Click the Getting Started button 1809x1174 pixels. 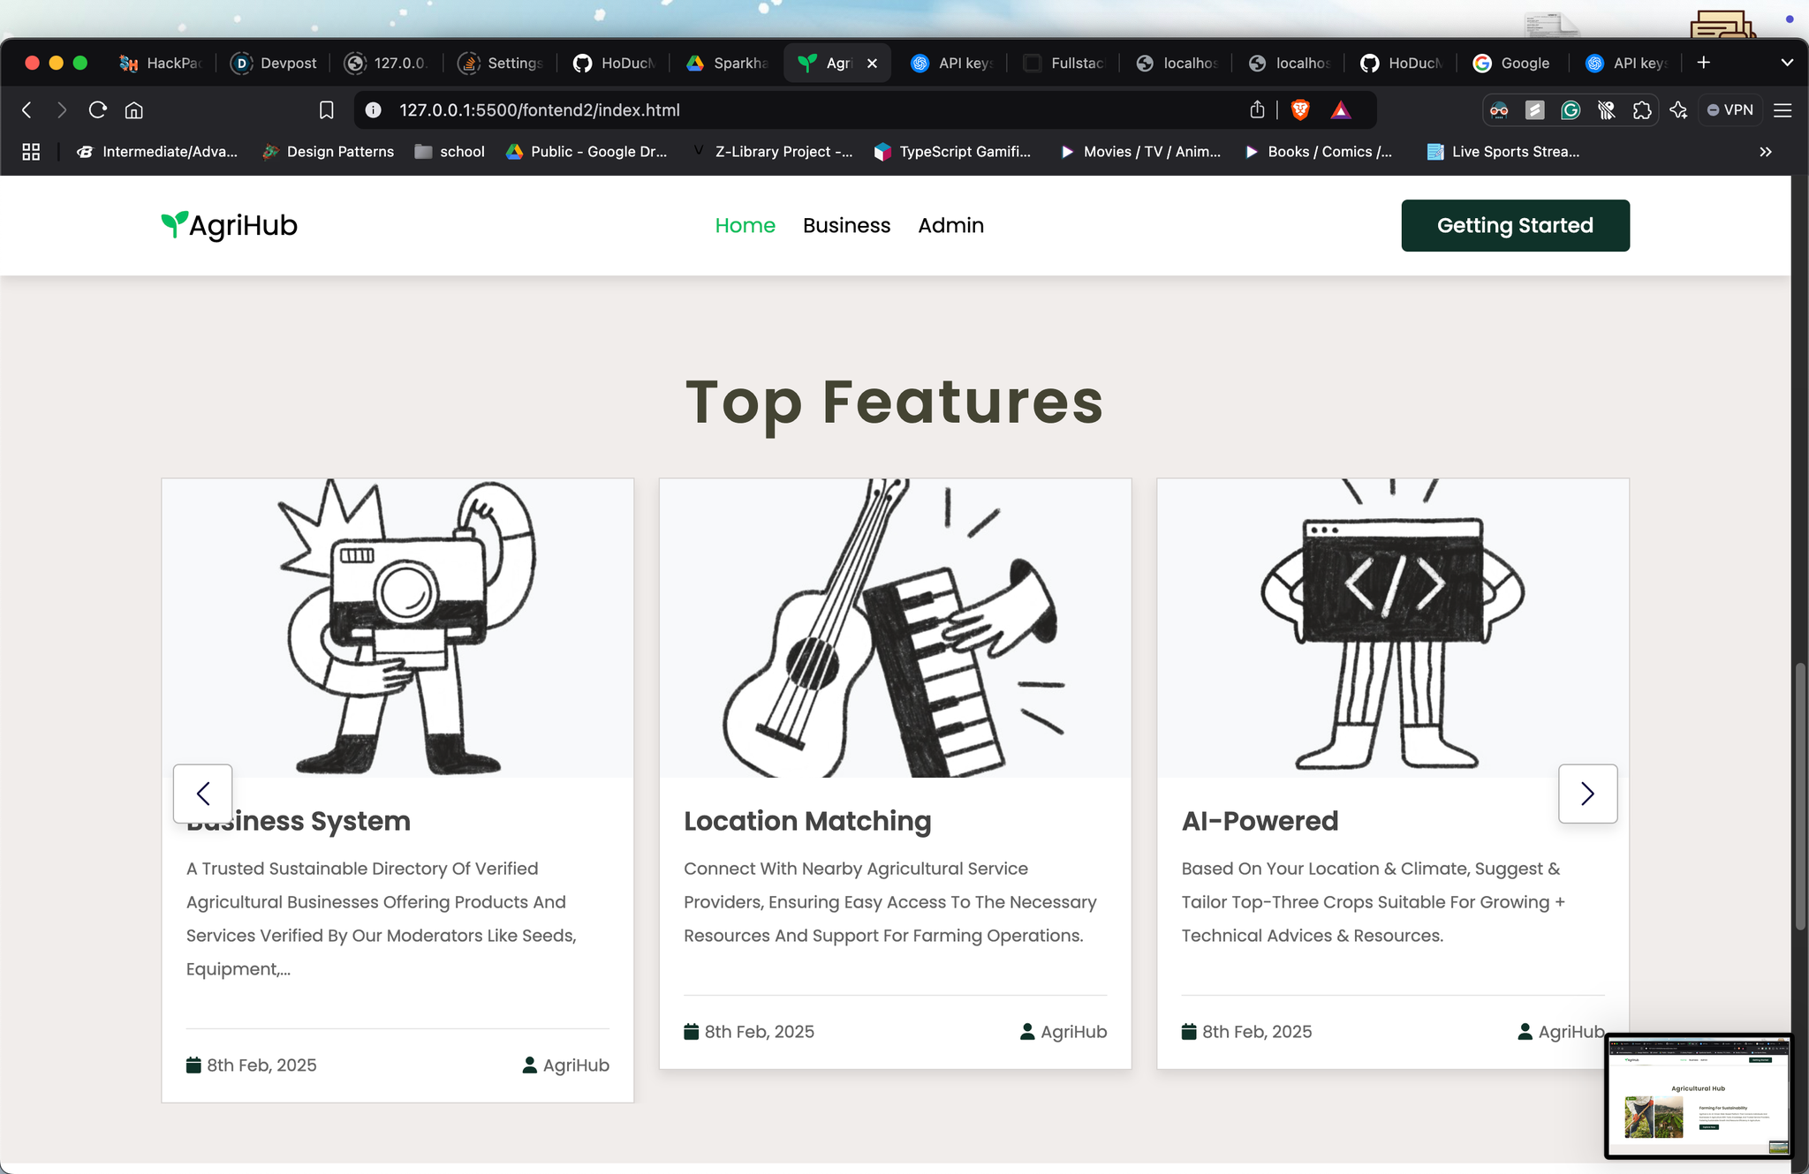coord(1515,225)
